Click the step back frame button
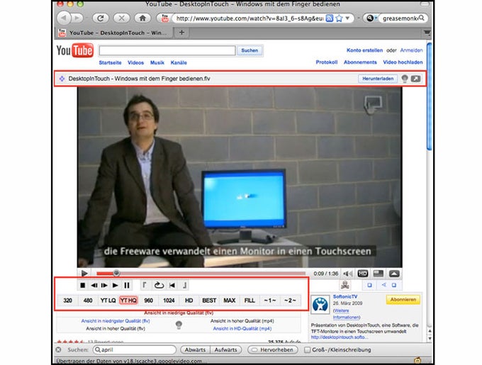482x365 pixels. click(94, 286)
